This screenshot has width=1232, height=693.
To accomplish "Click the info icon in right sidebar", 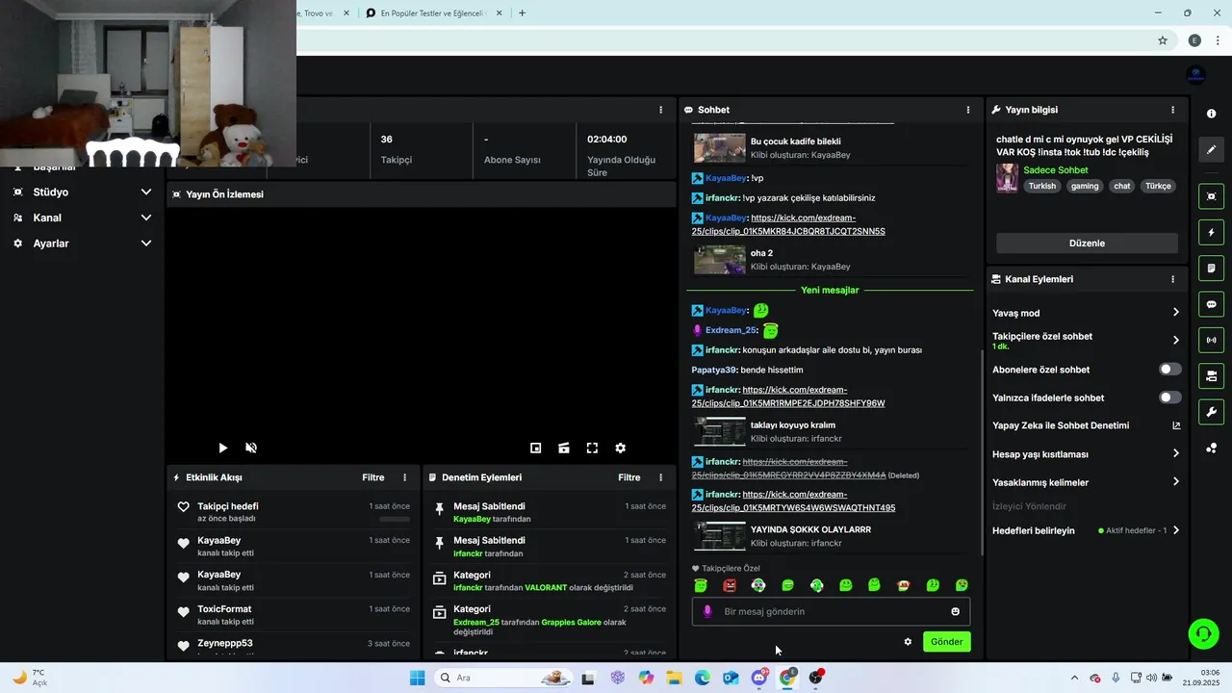I will click(1211, 114).
